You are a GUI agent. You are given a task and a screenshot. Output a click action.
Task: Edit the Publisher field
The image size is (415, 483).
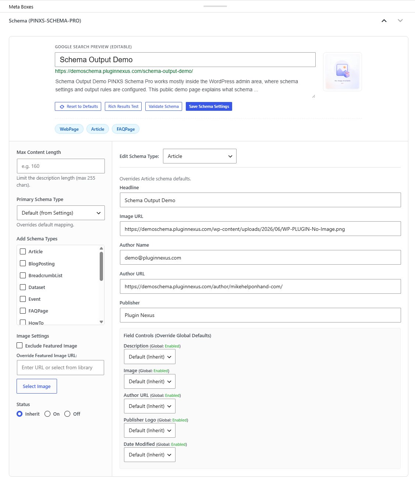(260, 315)
